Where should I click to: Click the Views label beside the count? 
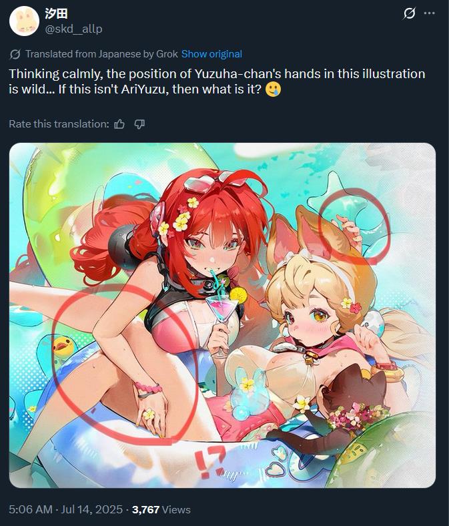176,509
